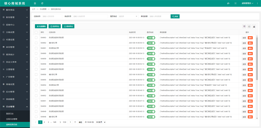Check the box for row 504956

coord(36,75)
